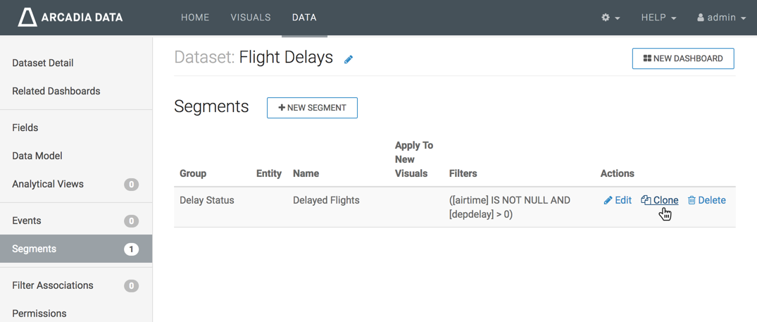Clone the Delayed Flights segment
Viewport: 757px width, 322px height.
click(660, 200)
